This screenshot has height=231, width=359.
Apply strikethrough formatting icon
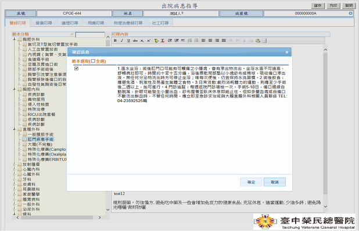(135, 41)
